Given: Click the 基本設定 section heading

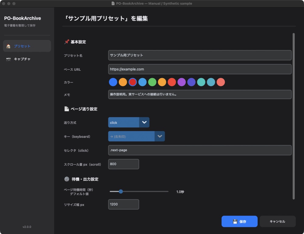Looking at the screenshot, I should pos(78,42).
